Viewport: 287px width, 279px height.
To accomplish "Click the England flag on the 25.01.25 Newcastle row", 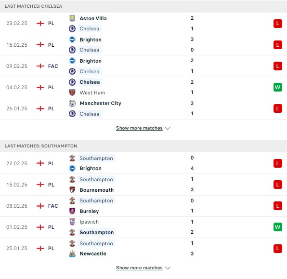I will coord(40,249).
